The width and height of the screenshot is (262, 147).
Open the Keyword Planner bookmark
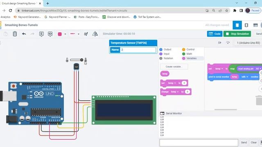57,17
